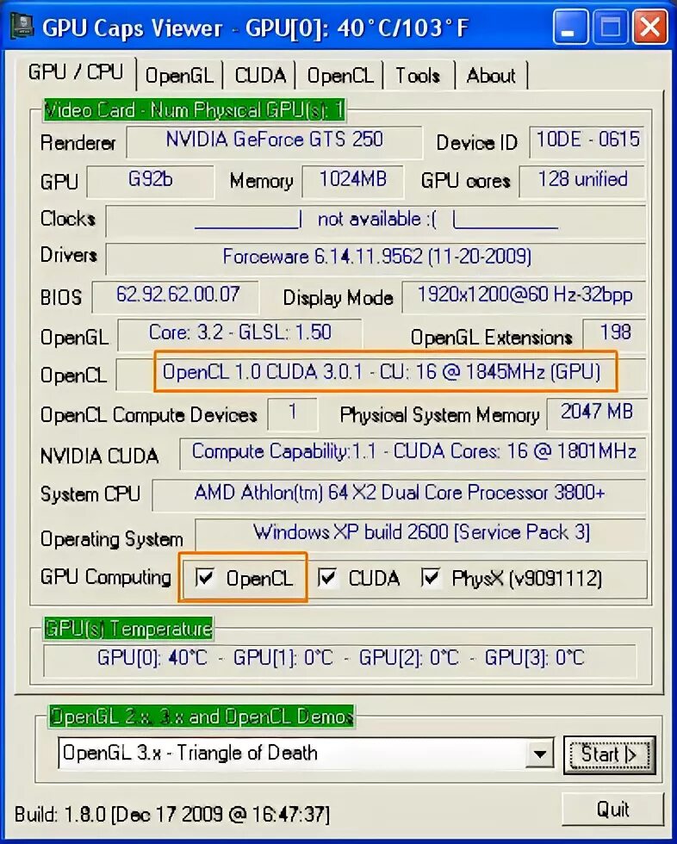The height and width of the screenshot is (844, 677).
Task: Click the Renderer field 'NVIDIA GeForce GTS 250'
Action: click(275, 141)
